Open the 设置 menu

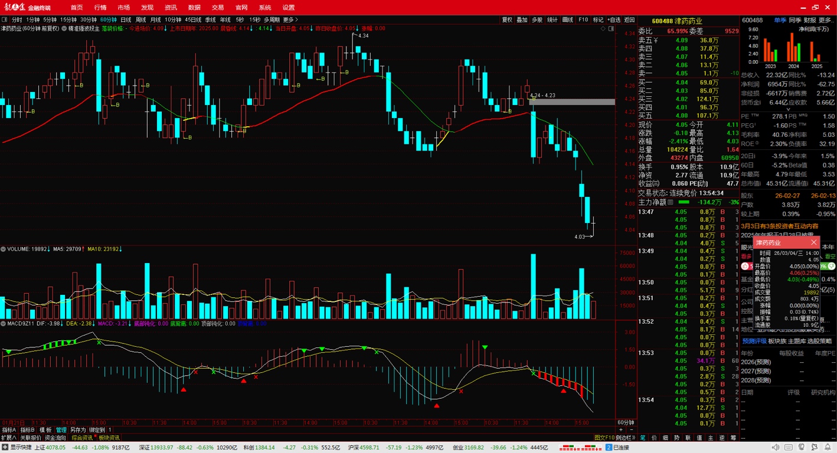pos(288,8)
